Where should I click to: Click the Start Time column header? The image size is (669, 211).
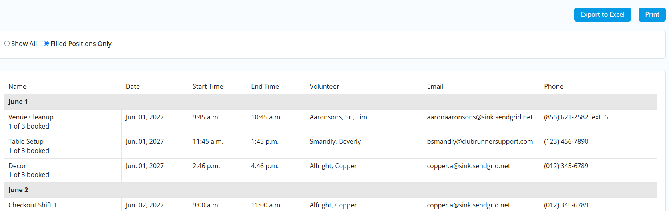pyautogui.click(x=208, y=86)
